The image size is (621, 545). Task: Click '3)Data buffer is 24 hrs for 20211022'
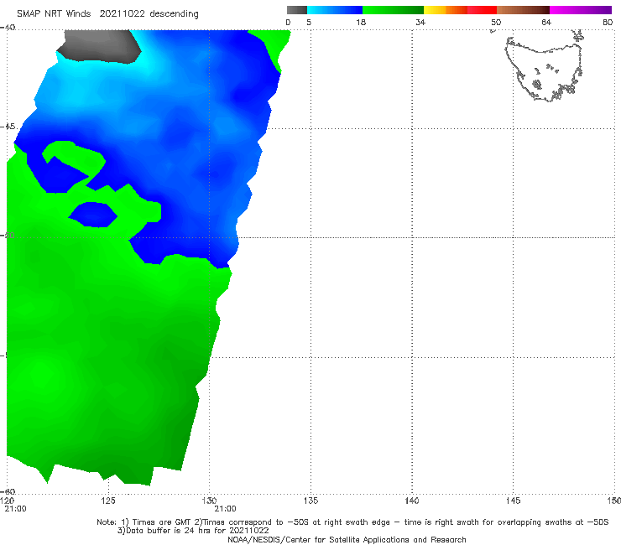(193, 531)
